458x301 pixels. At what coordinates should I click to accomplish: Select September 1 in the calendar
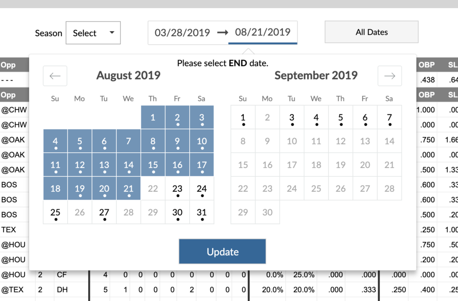tap(243, 117)
